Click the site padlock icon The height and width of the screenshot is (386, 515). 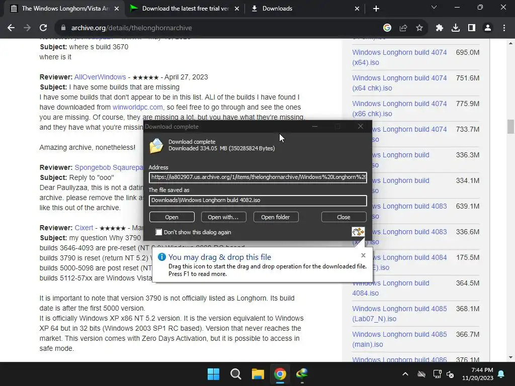point(63,28)
